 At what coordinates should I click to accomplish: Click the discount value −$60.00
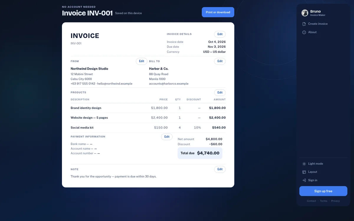pos(216,144)
